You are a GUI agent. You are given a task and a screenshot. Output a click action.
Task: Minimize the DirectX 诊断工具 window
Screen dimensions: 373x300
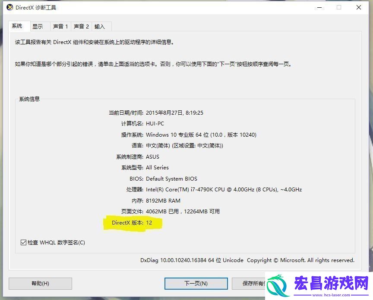pyautogui.click(x=319, y=8)
